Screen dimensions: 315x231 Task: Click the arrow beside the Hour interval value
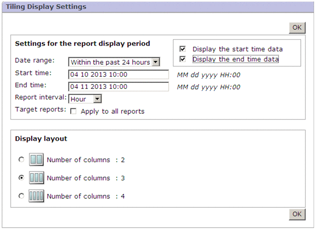[97, 99]
